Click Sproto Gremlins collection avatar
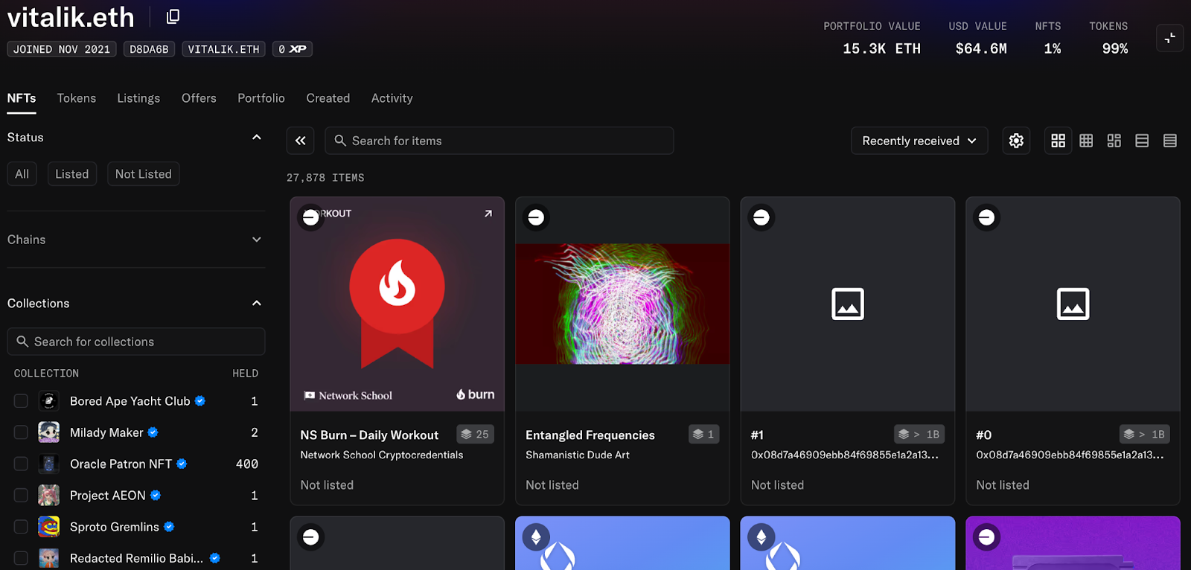 coord(49,527)
